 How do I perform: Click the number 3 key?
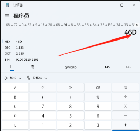click(x=98, y=125)
